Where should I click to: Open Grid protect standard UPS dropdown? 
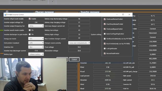click(x=36, y=43)
